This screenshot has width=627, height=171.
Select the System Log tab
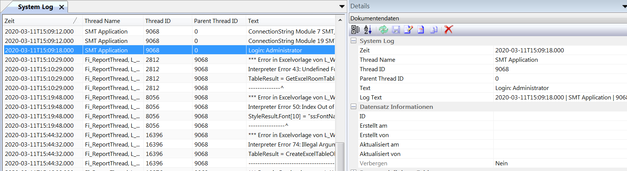pos(35,7)
